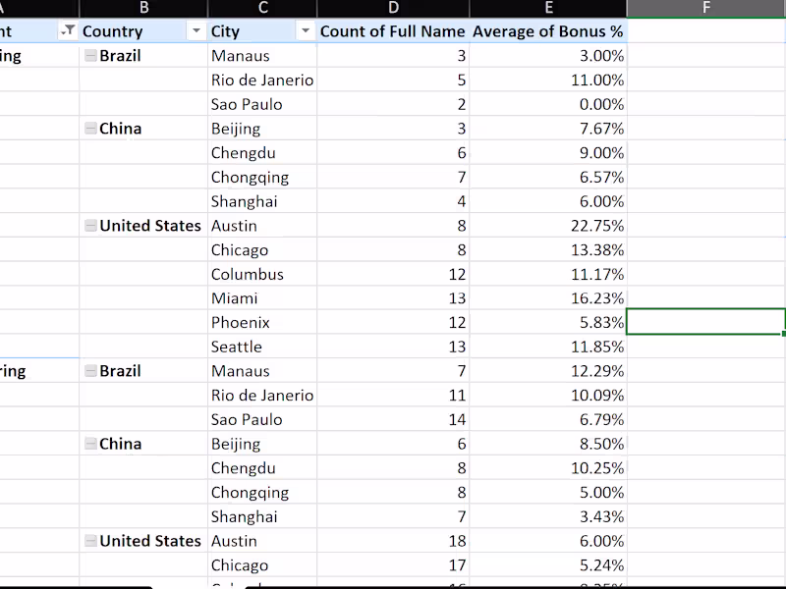Open the City field dropdown
Screen dimensions: 786x589
pyautogui.click(x=305, y=31)
